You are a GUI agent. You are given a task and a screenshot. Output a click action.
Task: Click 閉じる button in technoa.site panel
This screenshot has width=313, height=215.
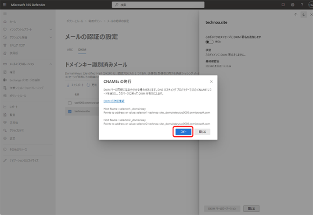pos(251,208)
